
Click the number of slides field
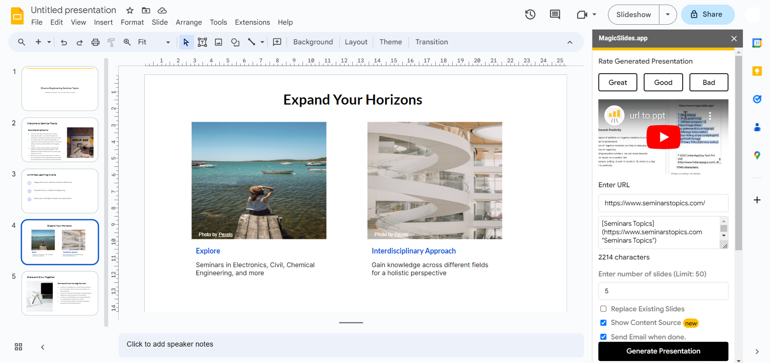click(x=663, y=291)
